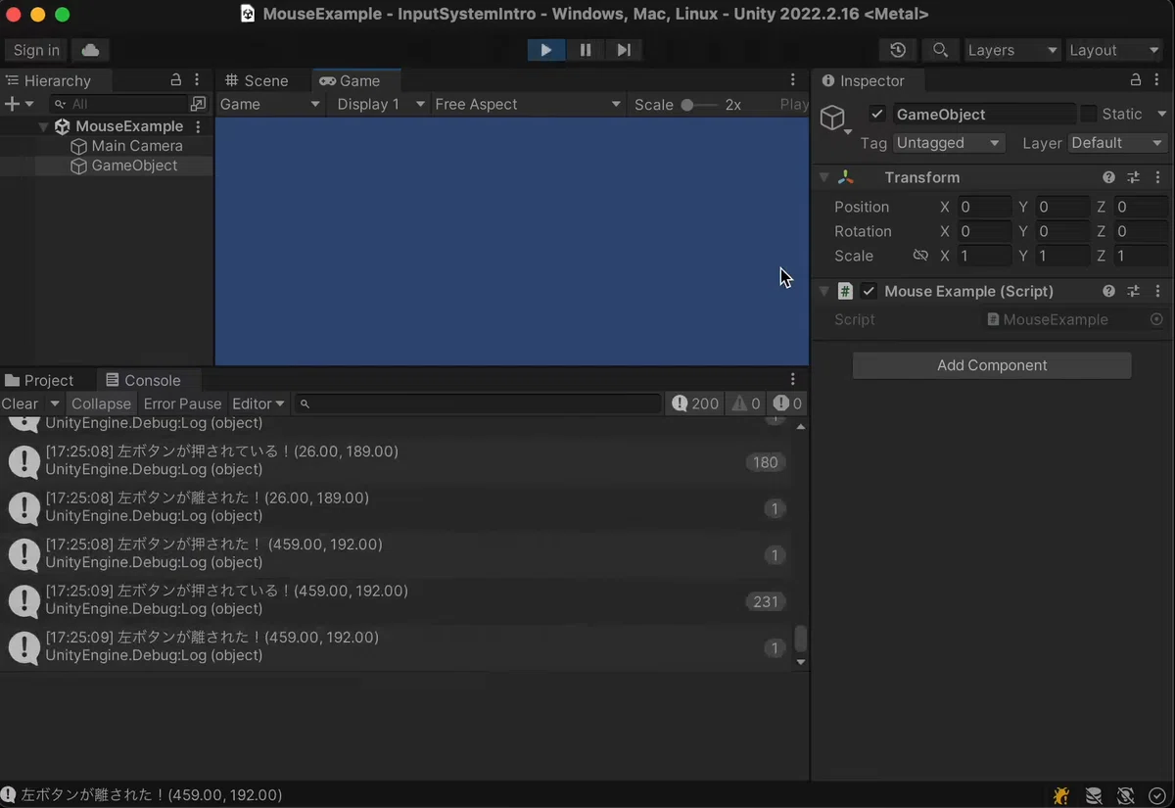Open Hierarchy panel options menu
1175x808 pixels.
[x=197, y=80]
